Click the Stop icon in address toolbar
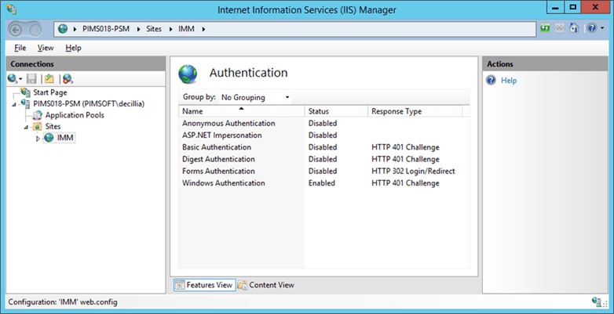 (559, 28)
